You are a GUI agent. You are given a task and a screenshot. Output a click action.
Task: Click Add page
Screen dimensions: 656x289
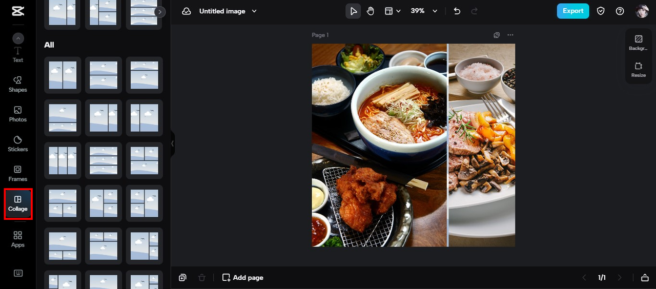point(243,278)
